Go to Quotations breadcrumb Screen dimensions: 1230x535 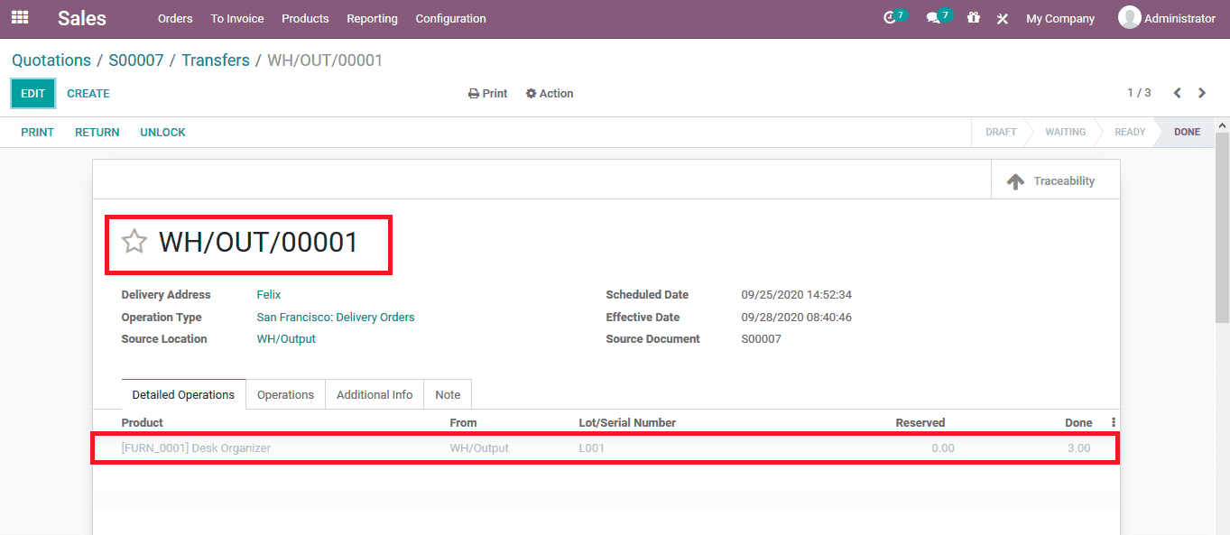51,60
